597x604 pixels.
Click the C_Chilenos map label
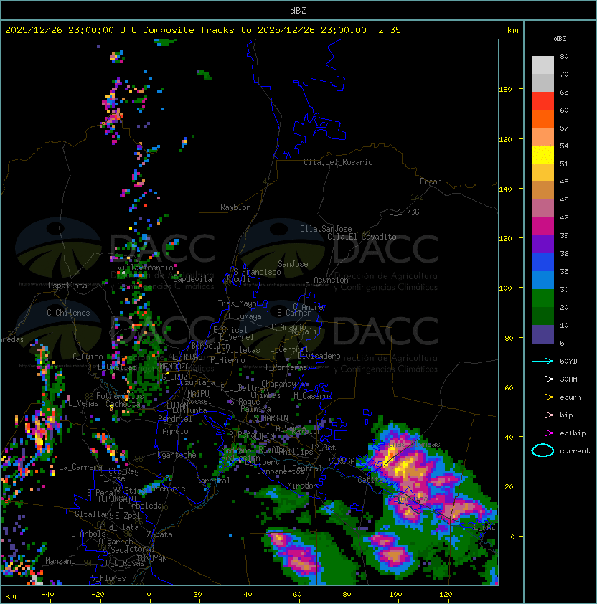(68, 313)
